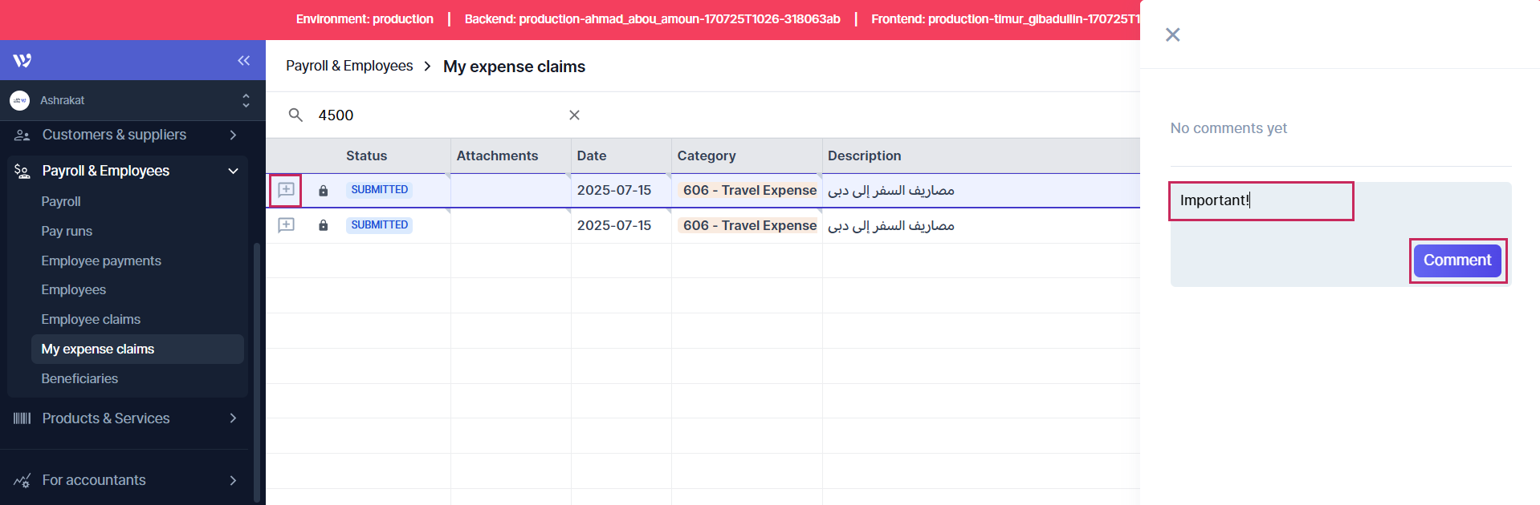The image size is (1540, 505).
Task: Go to Pay runs page
Action: pyautogui.click(x=67, y=231)
